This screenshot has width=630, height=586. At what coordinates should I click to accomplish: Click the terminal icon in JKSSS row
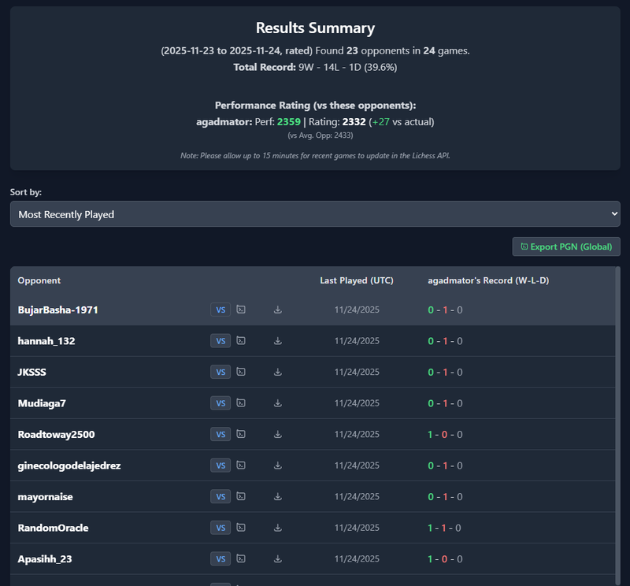coord(241,372)
